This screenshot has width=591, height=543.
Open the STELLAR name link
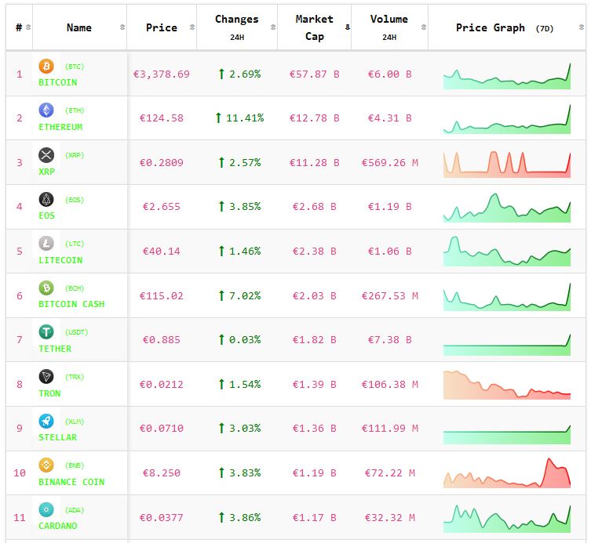58,437
